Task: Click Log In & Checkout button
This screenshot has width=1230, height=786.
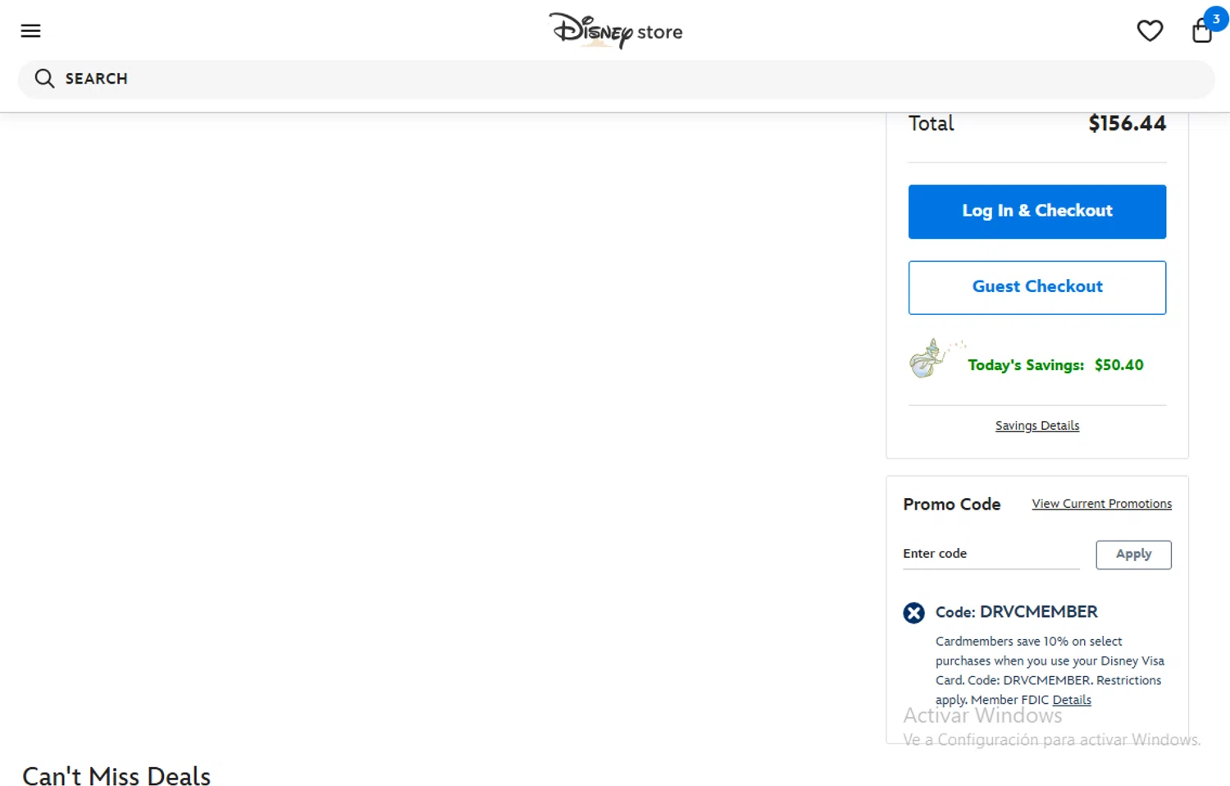Action: point(1036,212)
